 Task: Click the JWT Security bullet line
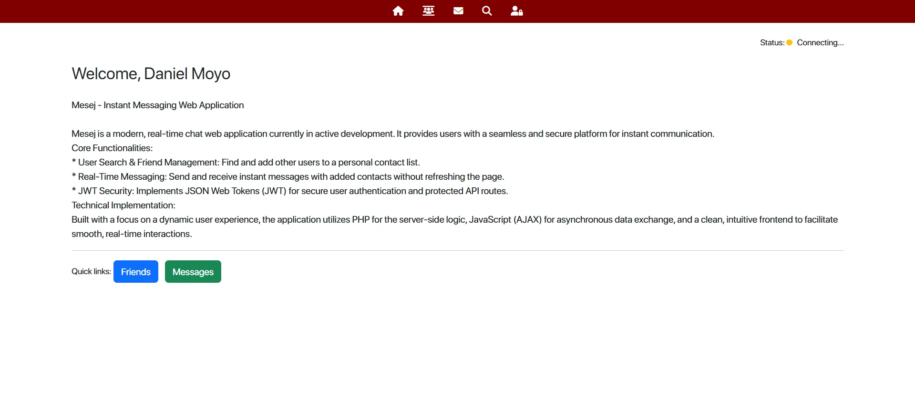click(289, 191)
